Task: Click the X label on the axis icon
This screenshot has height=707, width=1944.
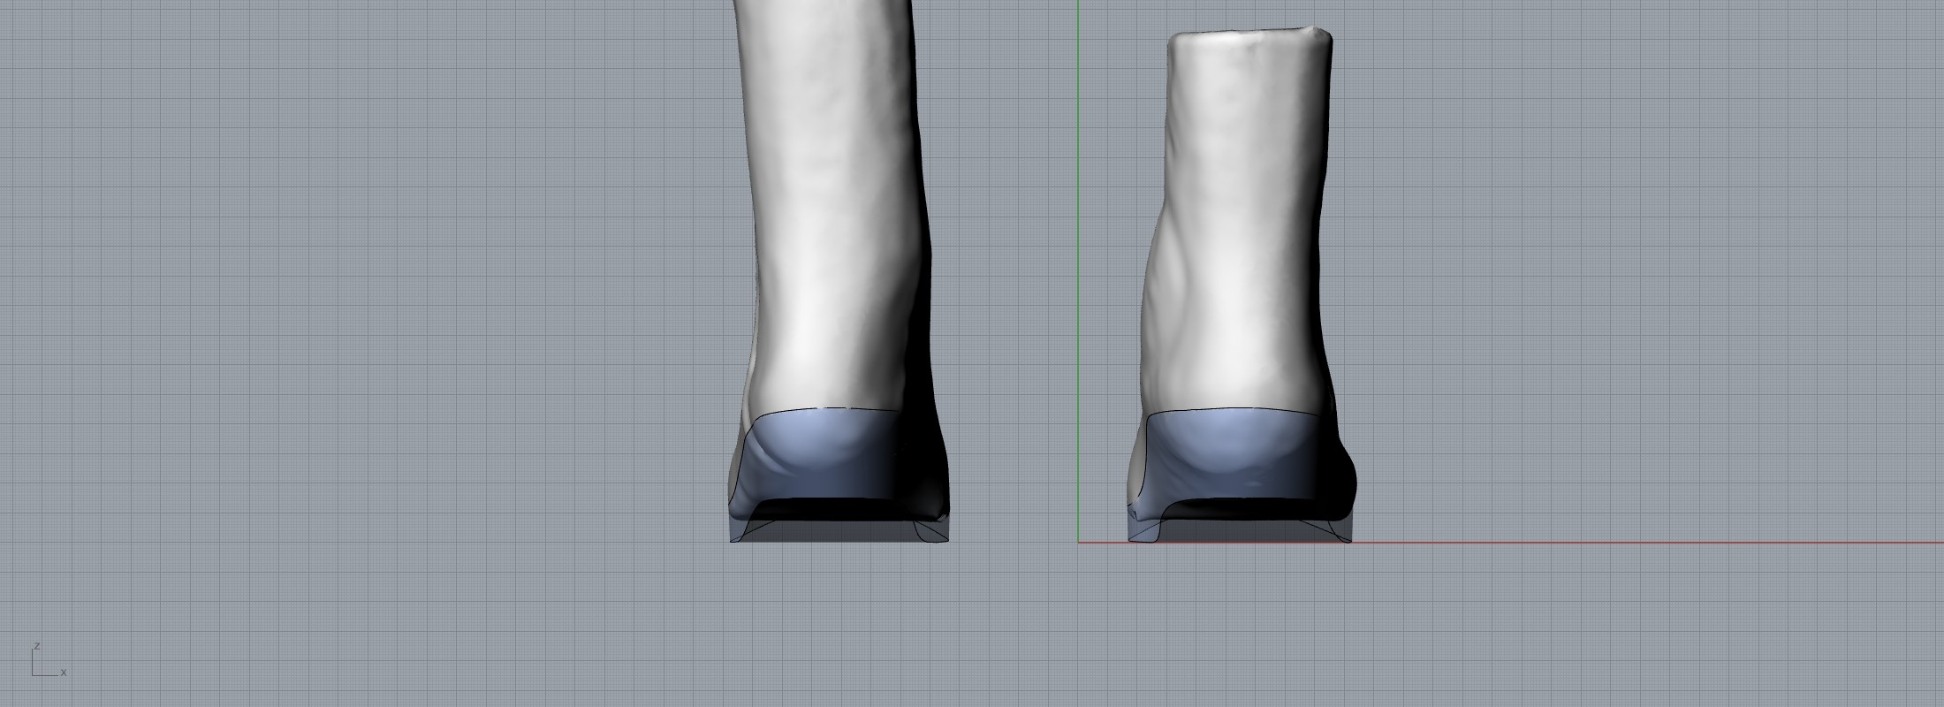Action: [x=64, y=673]
